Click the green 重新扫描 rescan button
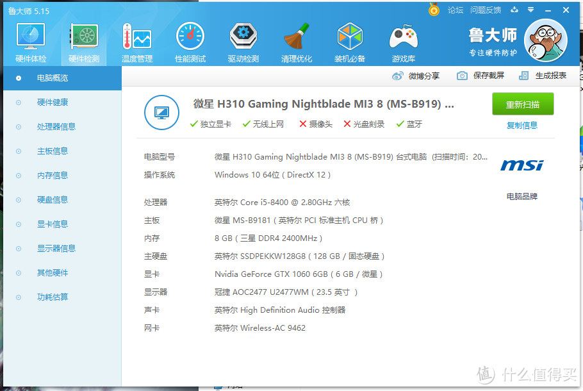Screen dimensions: 583x391 [523, 104]
